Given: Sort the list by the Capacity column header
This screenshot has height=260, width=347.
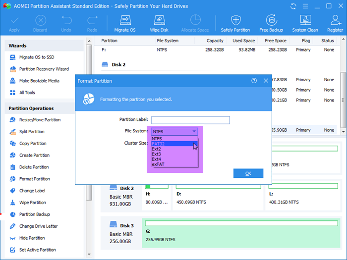Looking at the screenshot, I should click(x=215, y=41).
